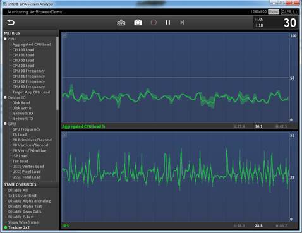The height and width of the screenshot is (233, 302).
Task: Toggle 1x1 Scissor Rect override
Action: (22, 196)
